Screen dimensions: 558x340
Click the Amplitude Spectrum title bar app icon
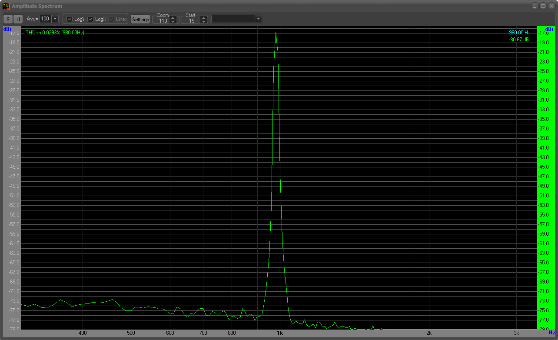6,6
